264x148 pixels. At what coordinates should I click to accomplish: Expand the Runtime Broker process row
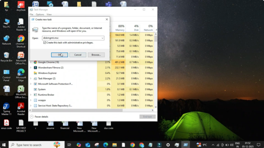31,95
